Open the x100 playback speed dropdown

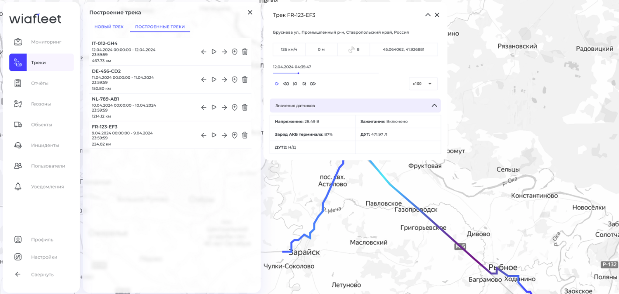click(x=422, y=84)
